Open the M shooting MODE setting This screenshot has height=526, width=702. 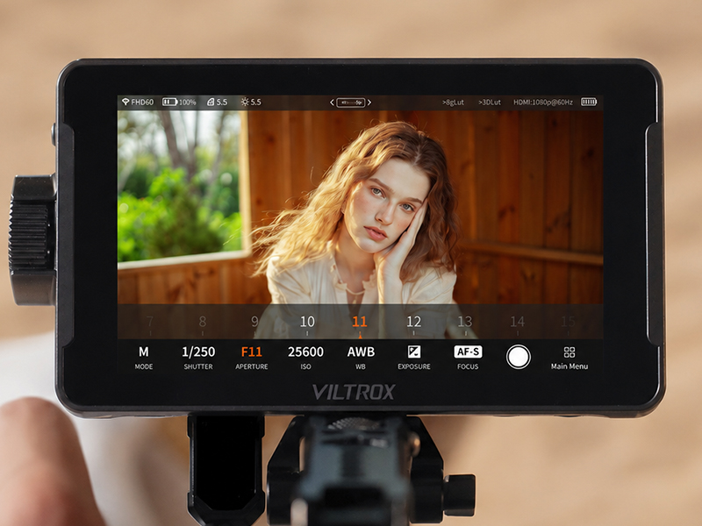tap(144, 358)
